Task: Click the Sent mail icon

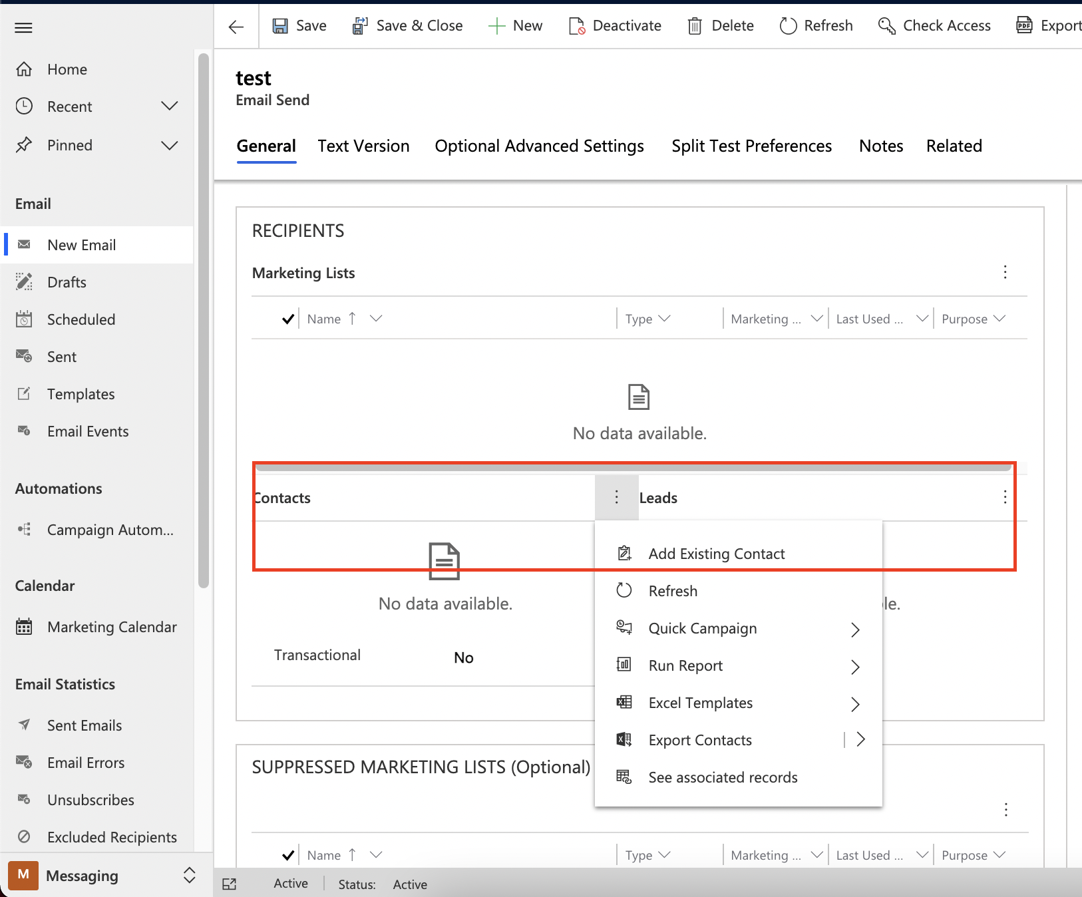Action: coord(24,357)
